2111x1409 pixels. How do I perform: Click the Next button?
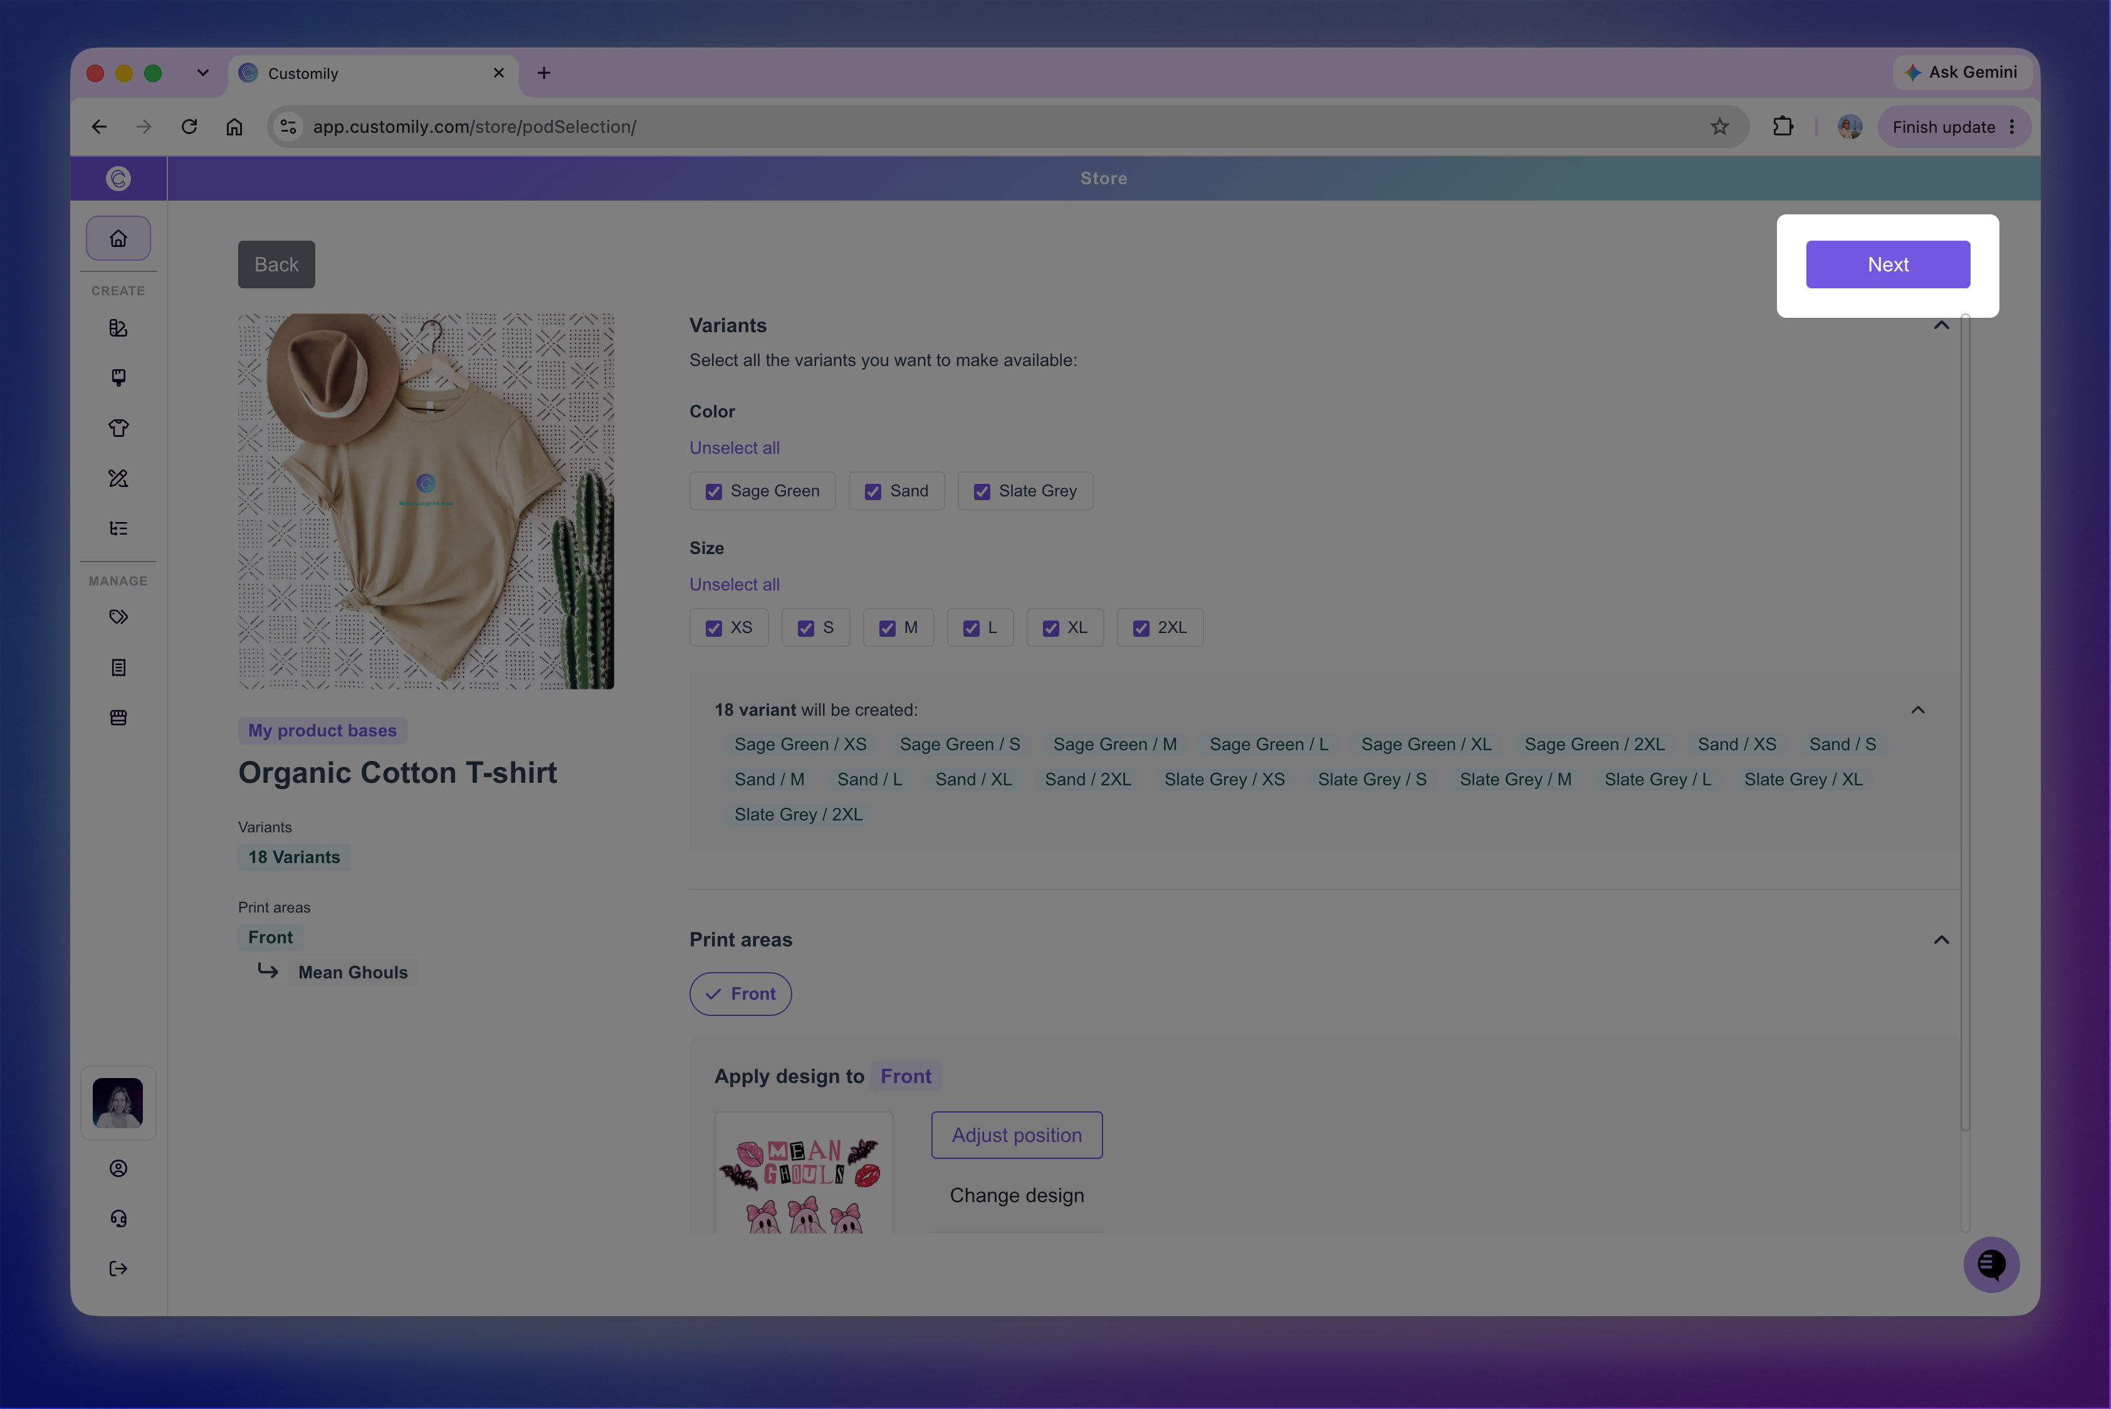coord(1888,265)
